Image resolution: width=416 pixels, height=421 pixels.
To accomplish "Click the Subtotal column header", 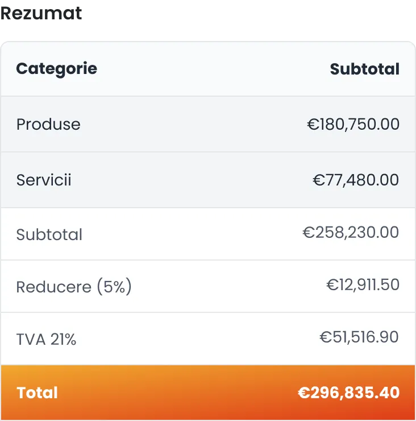I will pyautogui.click(x=364, y=69).
